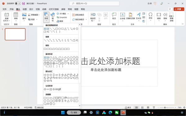Expand the Photo Album (相册) dropdown arrow
186x116 pixels.
37,19
